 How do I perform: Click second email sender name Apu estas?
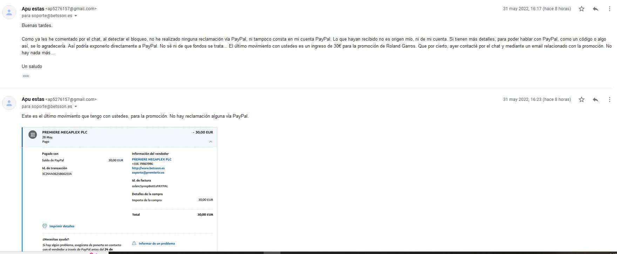[33, 99]
